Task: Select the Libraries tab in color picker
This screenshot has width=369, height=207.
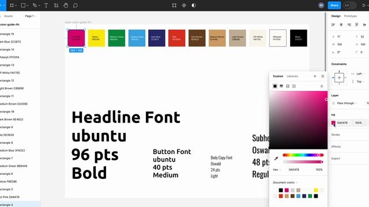Action: click(x=292, y=76)
